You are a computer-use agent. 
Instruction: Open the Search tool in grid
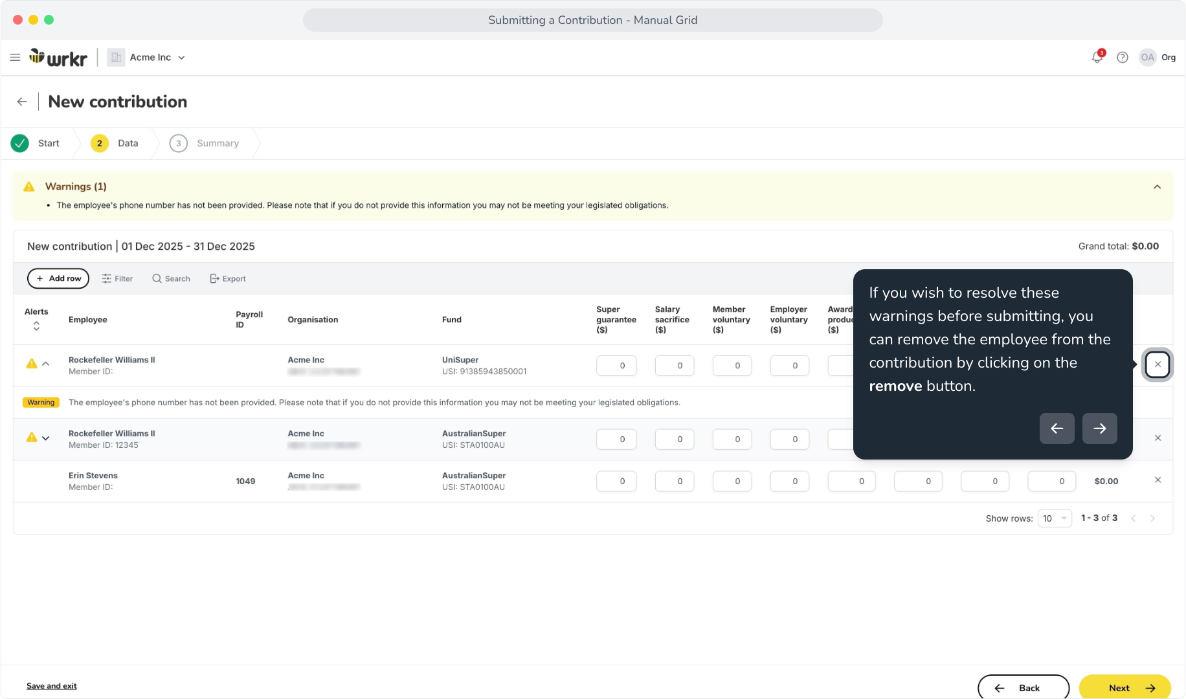(x=172, y=279)
